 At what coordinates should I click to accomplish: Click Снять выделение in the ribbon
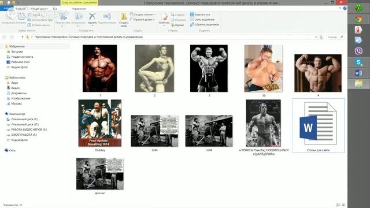coord(202,20)
